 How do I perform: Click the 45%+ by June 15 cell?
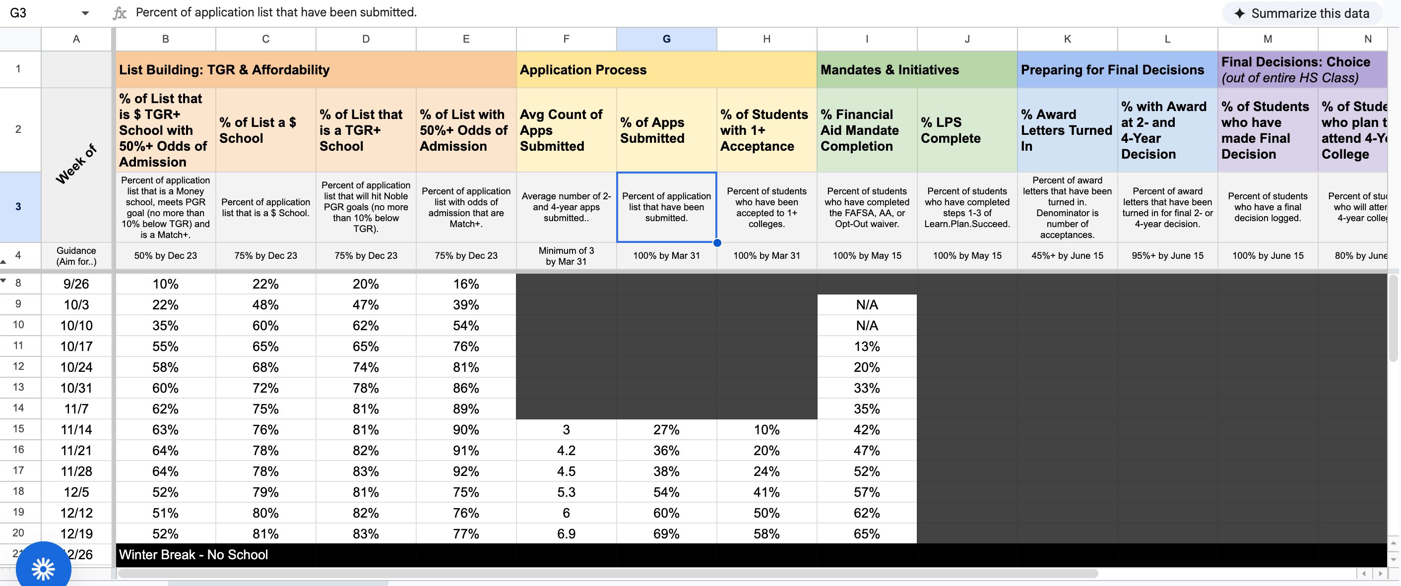tap(1067, 255)
